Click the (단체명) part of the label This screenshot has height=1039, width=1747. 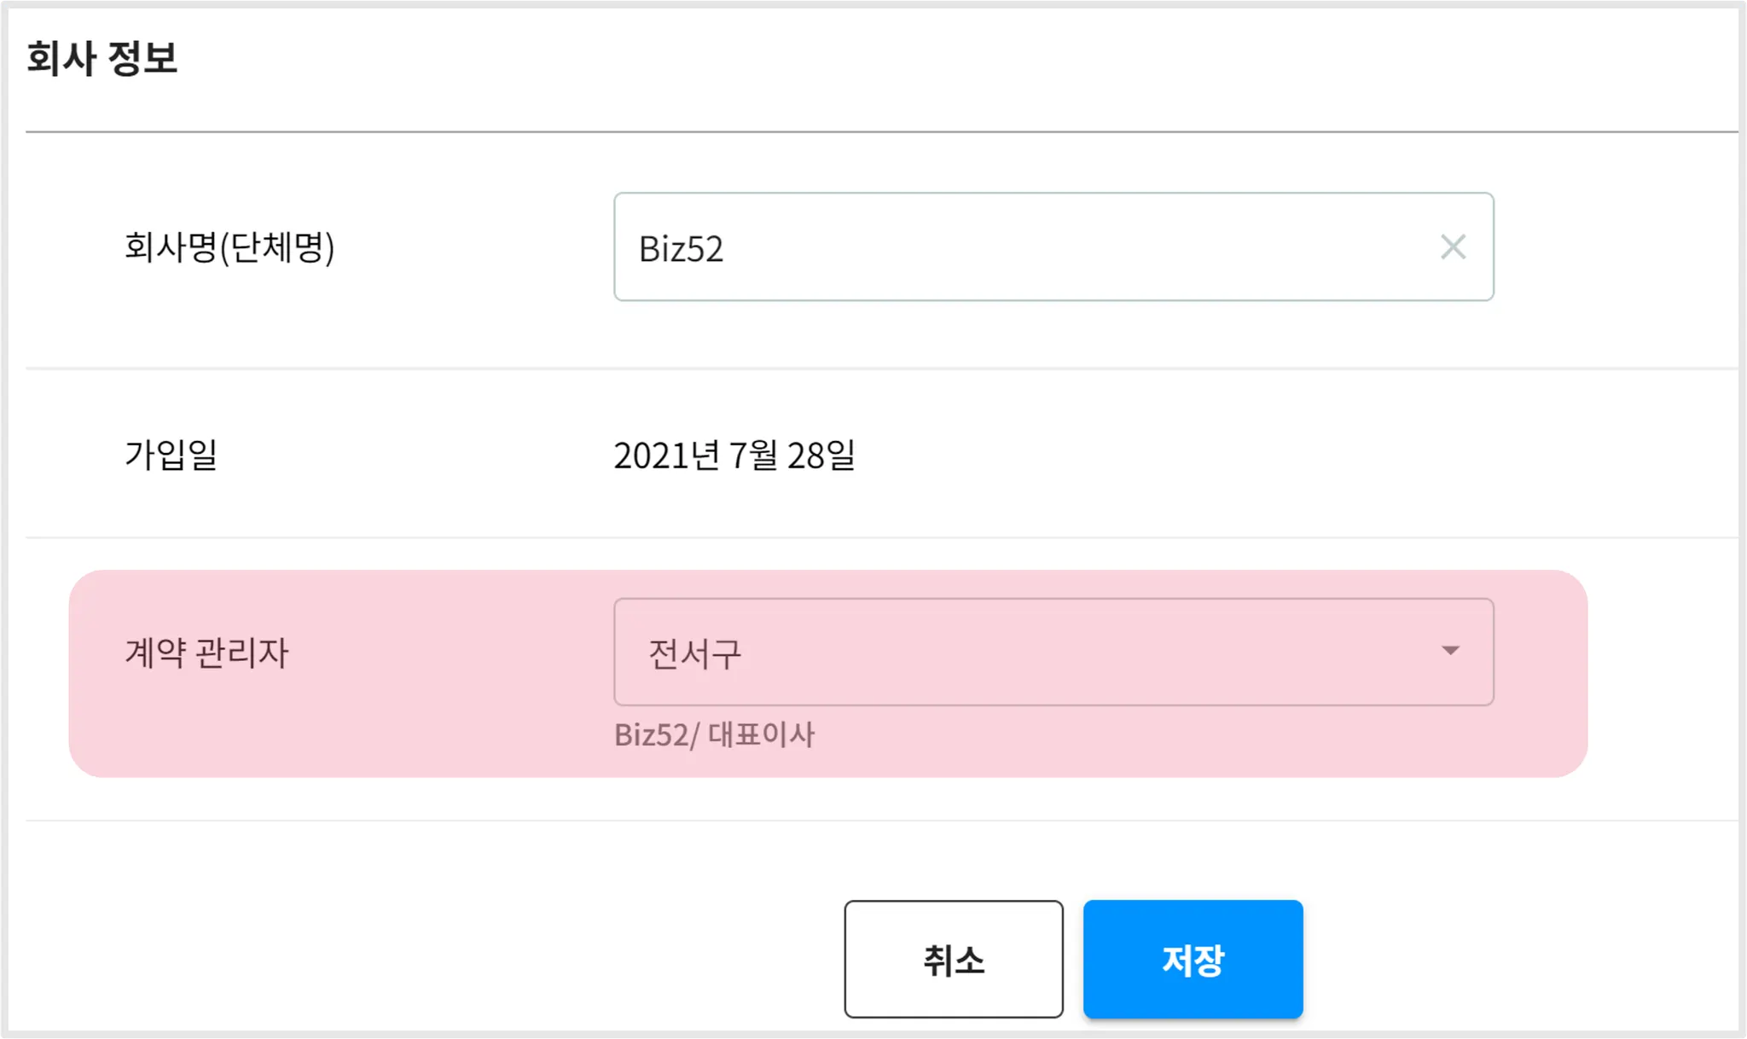(277, 247)
